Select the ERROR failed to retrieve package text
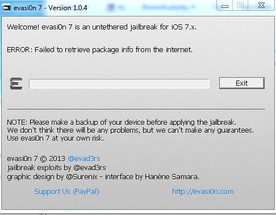 coord(99,50)
